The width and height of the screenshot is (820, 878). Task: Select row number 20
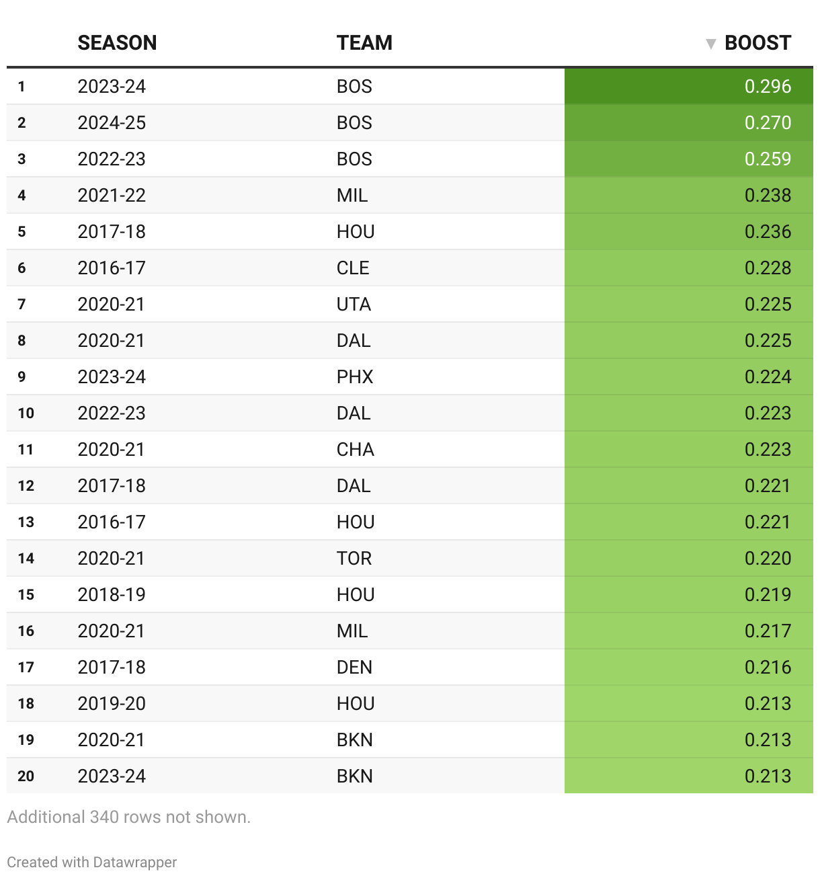pyautogui.click(x=26, y=776)
